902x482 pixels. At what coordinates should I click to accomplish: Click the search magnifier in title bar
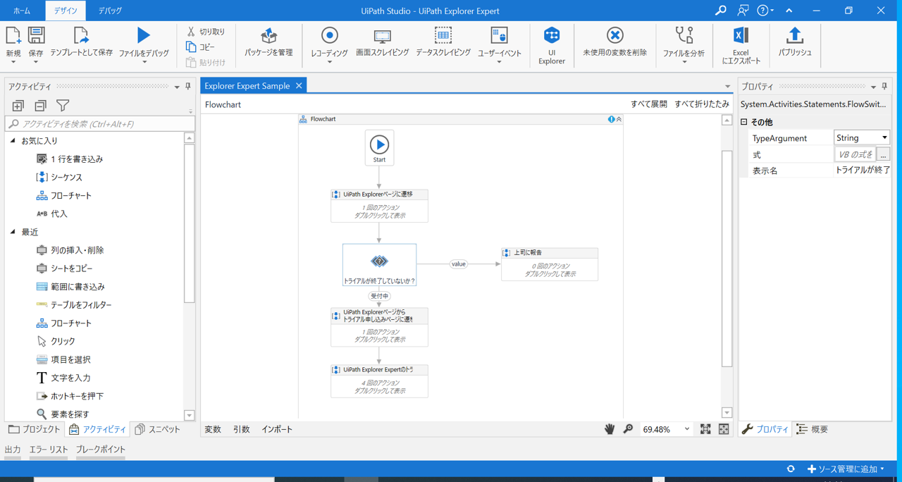[720, 11]
